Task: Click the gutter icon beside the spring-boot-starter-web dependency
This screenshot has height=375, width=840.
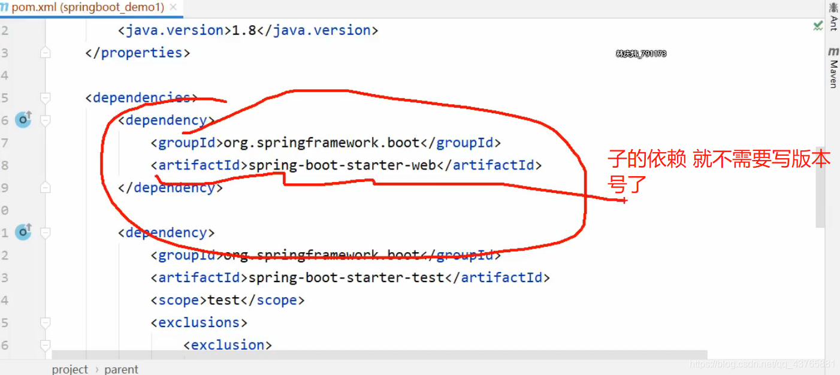Action: click(x=23, y=120)
